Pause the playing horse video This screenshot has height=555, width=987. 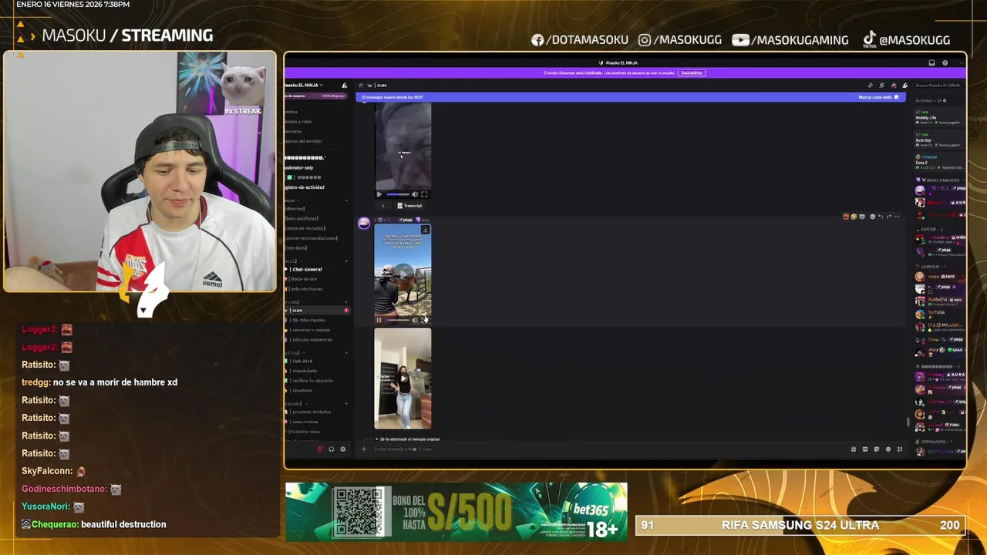click(379, 320)
